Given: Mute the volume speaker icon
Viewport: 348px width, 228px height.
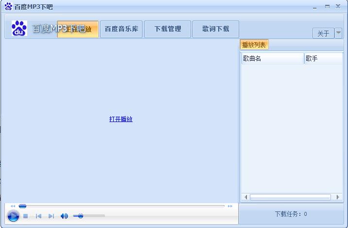Looking at the screenshot, I should (x=64, y=216).
